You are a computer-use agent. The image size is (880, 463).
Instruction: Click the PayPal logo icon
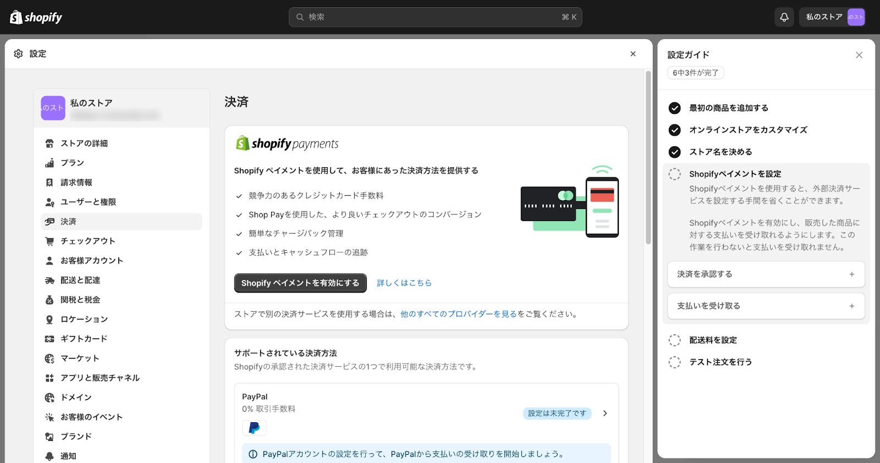(x=254, y=428)
